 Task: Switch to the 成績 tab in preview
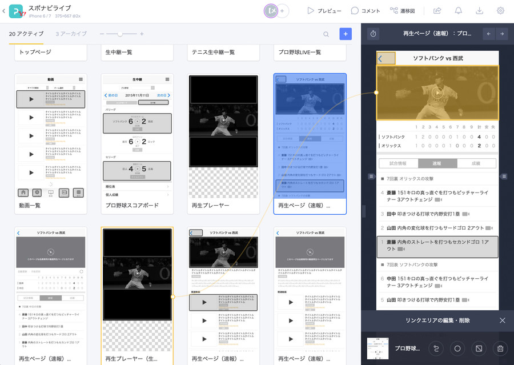[x=476, y=163]
